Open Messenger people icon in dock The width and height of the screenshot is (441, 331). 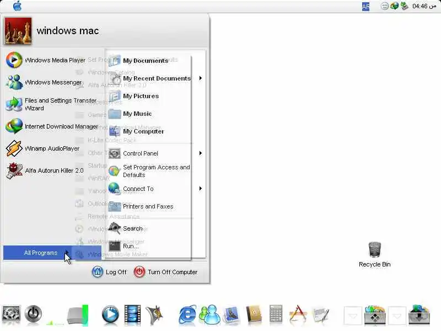(x=209, y=314)
